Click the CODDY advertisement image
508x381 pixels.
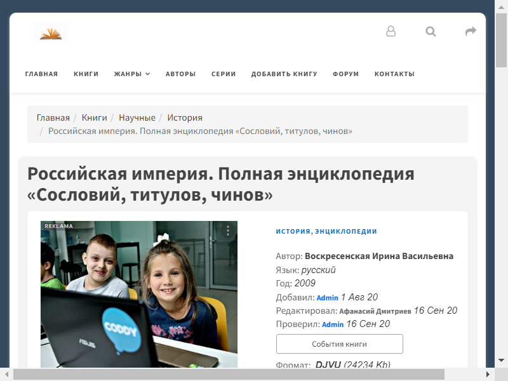click(x=139, y=294)
